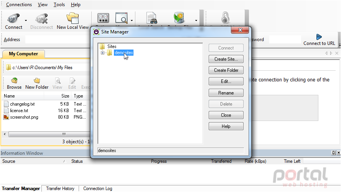Open the View menu

(43, 5)
